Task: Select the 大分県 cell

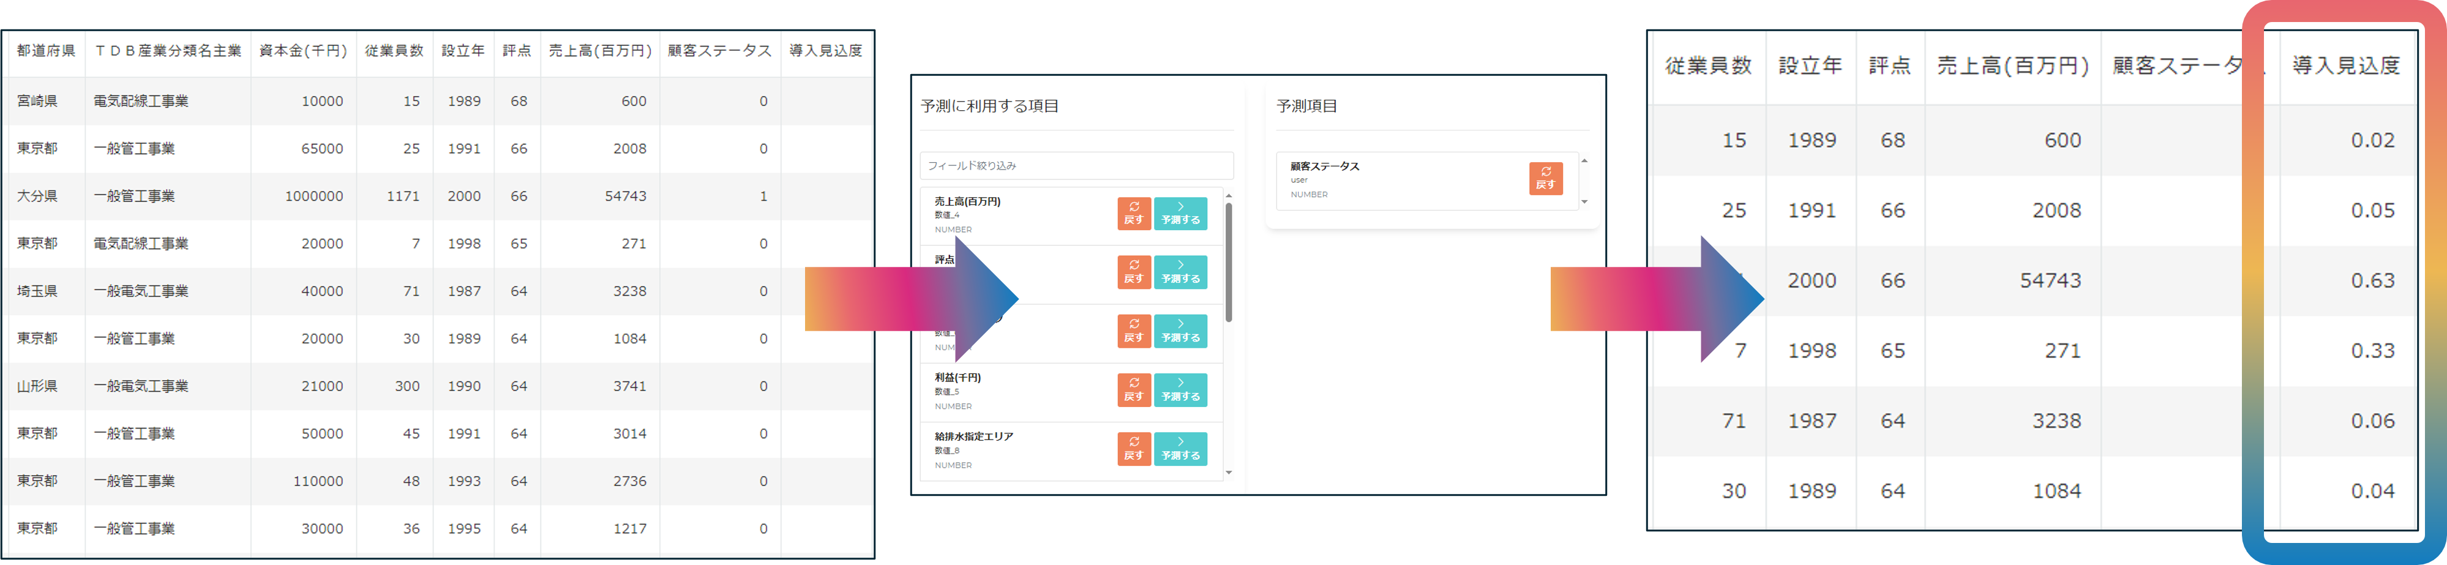Action: pos(37,196)
